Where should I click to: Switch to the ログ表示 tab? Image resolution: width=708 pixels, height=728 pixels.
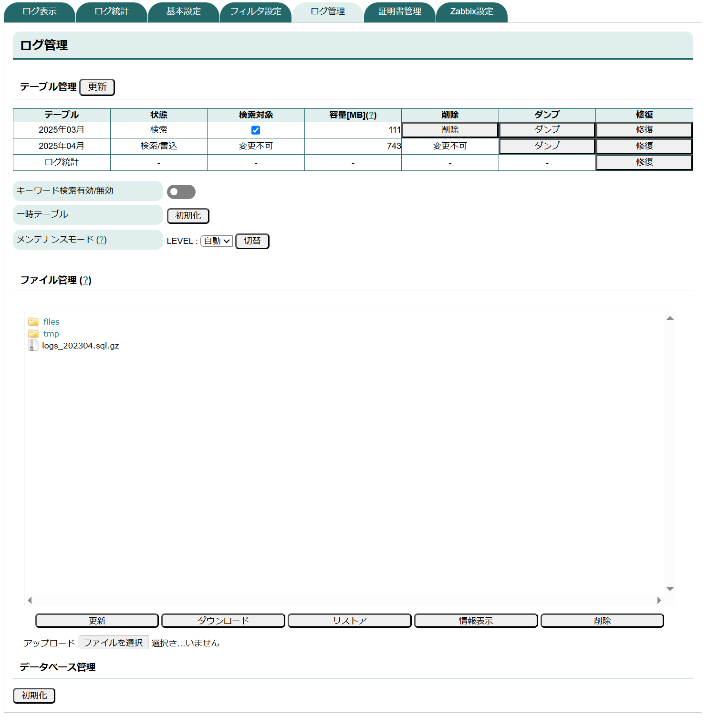point(40,11)
